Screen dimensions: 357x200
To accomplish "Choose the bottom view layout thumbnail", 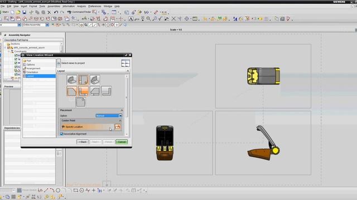I will coord(80,102).
